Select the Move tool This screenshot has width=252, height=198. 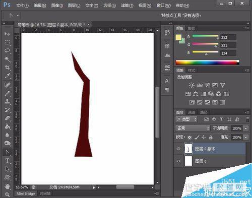(7, 34)
